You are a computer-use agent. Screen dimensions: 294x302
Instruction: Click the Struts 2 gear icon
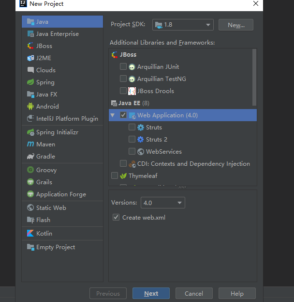click(x=140, y=140)
